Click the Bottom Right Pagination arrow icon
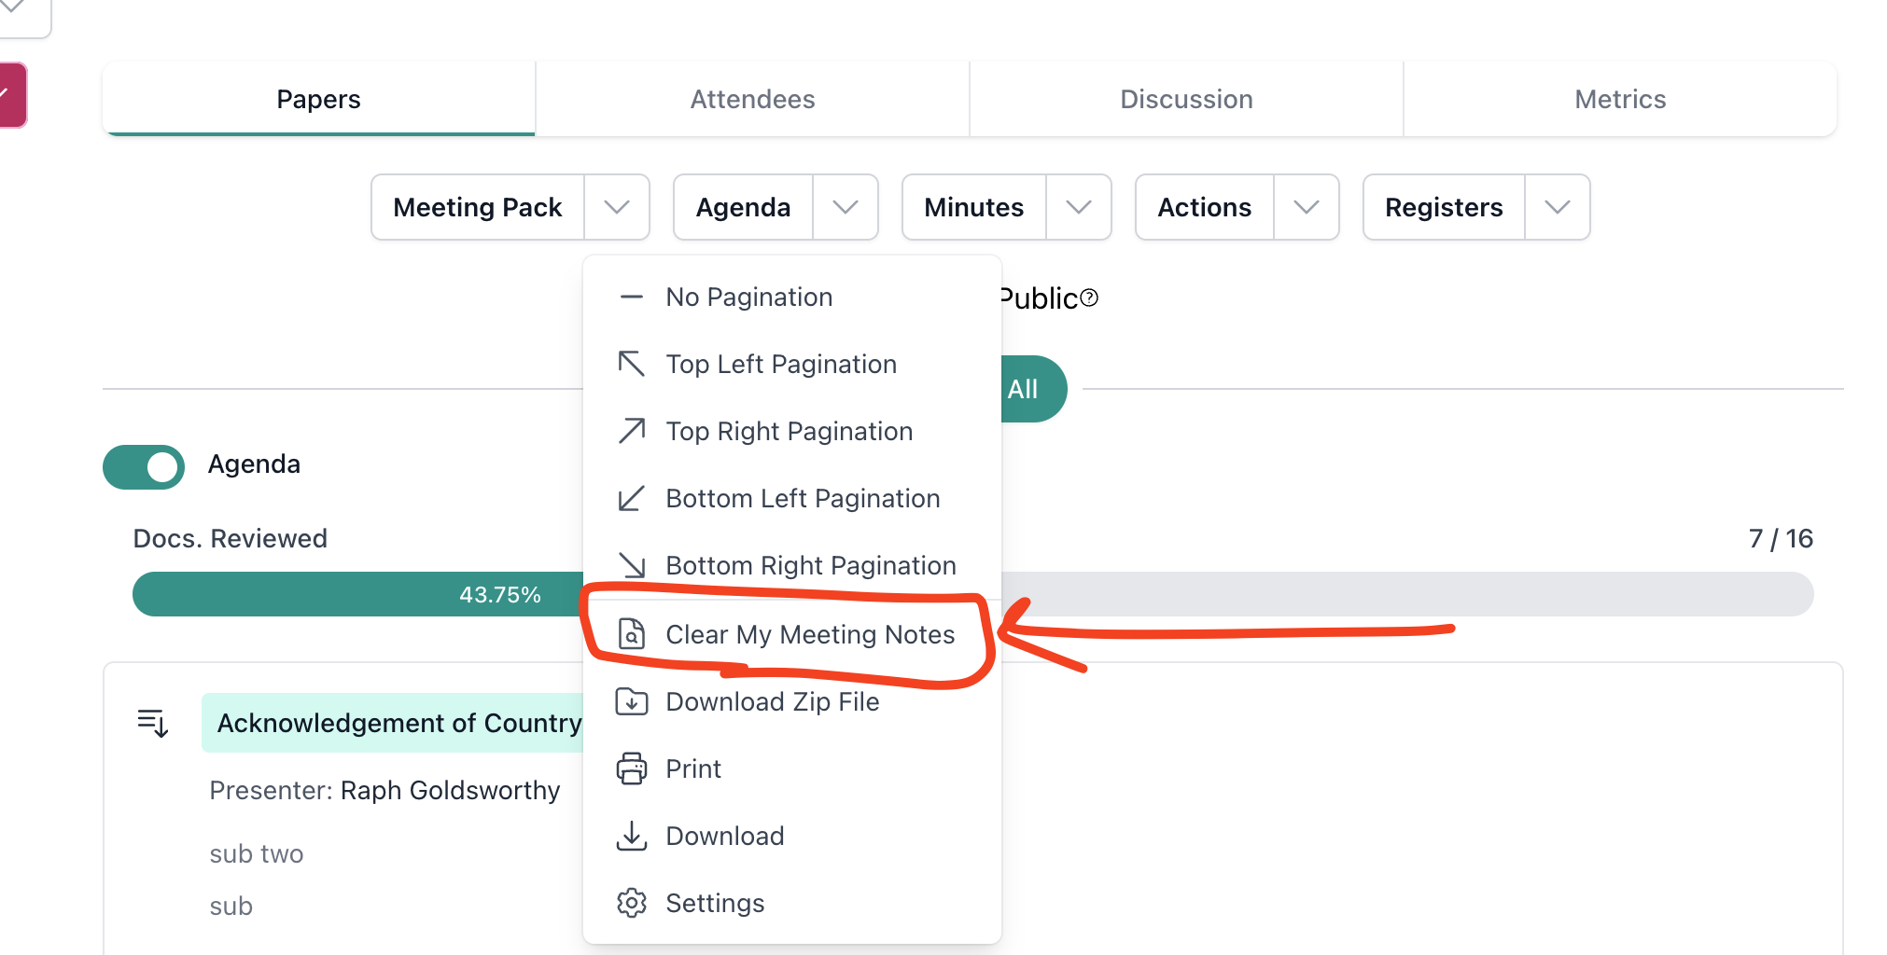This screenshot has height=955, width=1887. click(632, 565)
